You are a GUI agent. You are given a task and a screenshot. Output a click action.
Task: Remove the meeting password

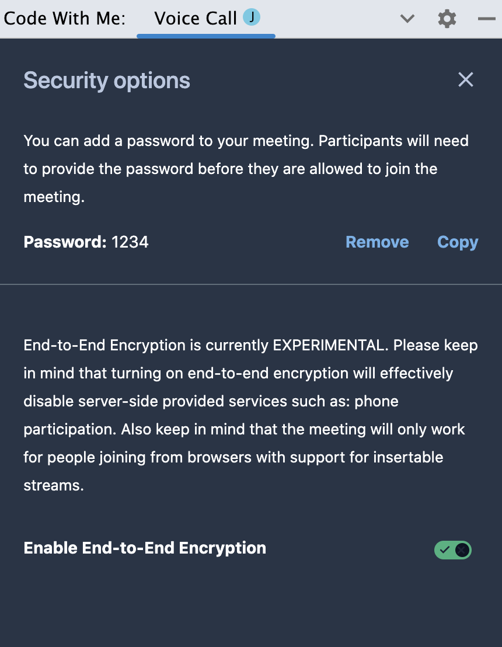pyautogui.click(x=377, y=242)
